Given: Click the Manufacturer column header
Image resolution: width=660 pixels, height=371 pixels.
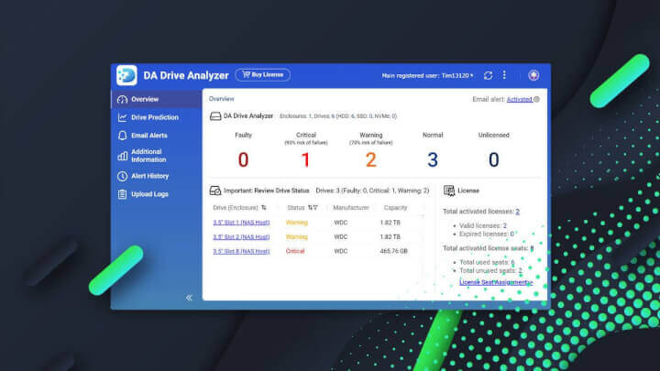Looking at the screenshot, I should click(350, 207).
